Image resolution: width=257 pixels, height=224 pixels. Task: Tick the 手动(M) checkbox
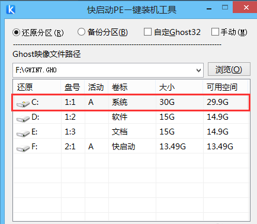tap(215, 32)
